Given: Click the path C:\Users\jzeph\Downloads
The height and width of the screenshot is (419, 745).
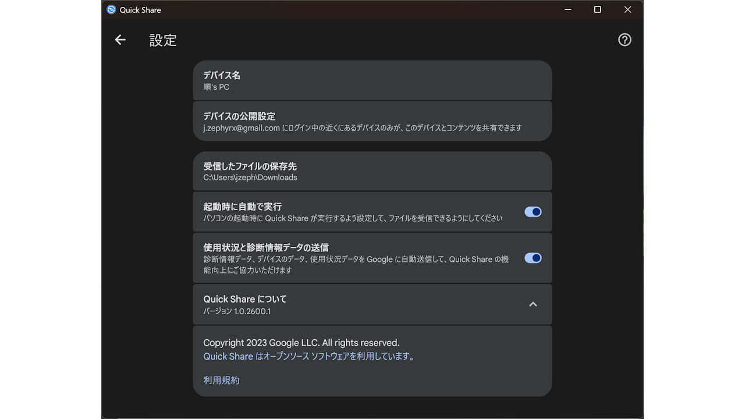Looking at the screenshot, I should pos(250,177).
